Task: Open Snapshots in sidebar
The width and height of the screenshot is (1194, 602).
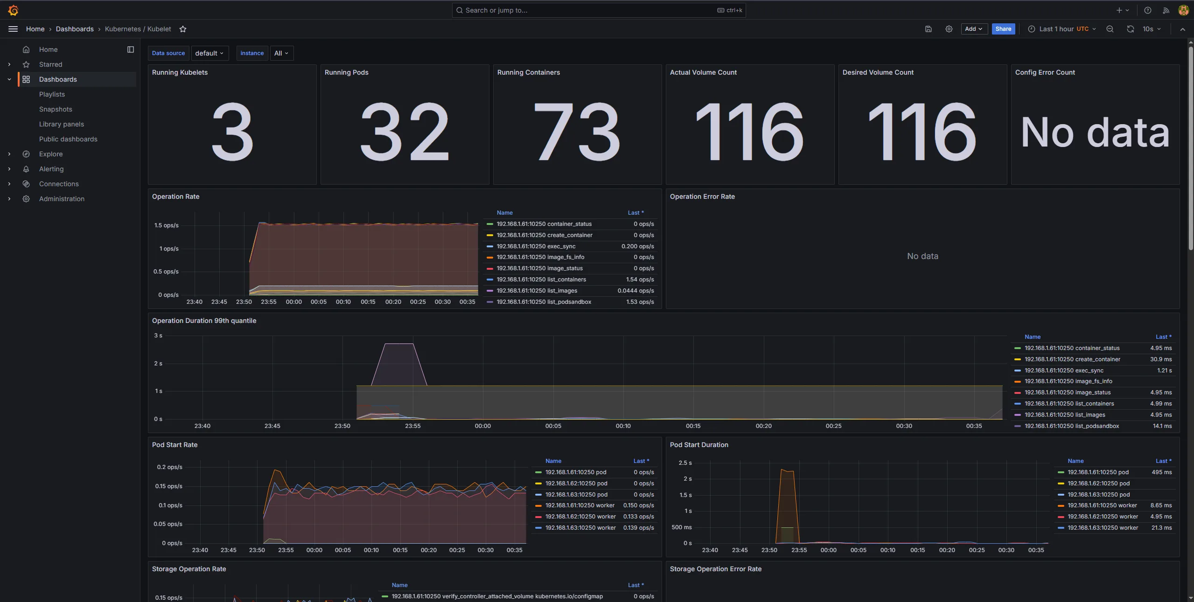Action: pyautogui.click(x=56, y=109)
